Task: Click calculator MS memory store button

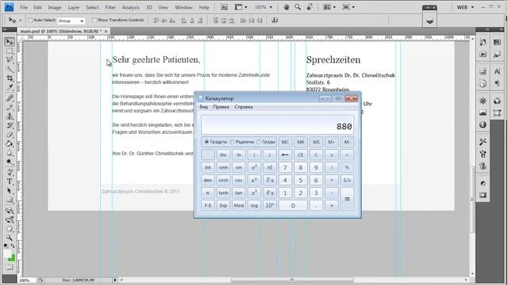Action: [316, 142]
